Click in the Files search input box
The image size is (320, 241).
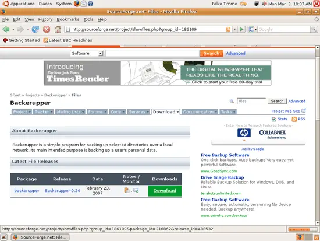(251, 101)
